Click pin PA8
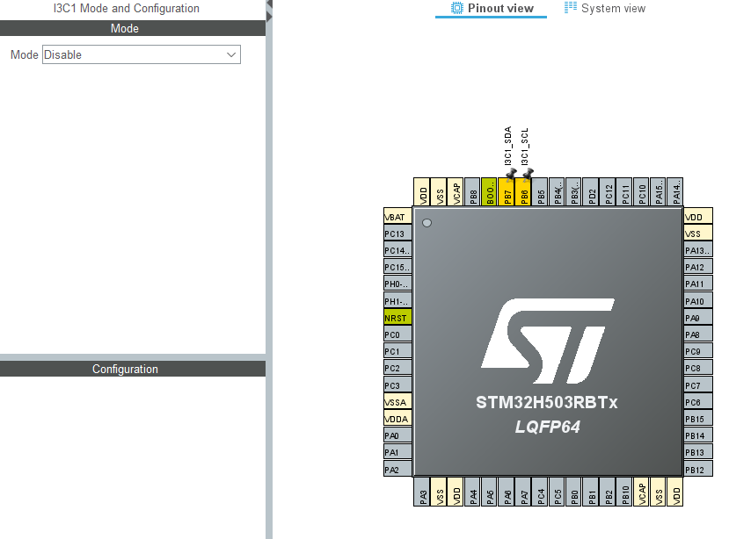 coord(698,334)
